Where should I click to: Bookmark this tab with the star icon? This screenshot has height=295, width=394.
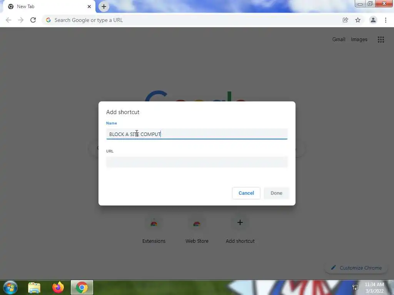pyautogui.click(x=358, y=20)
